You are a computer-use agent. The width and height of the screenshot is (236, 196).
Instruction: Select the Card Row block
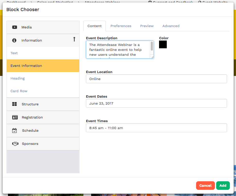click(x=43, y=91)
